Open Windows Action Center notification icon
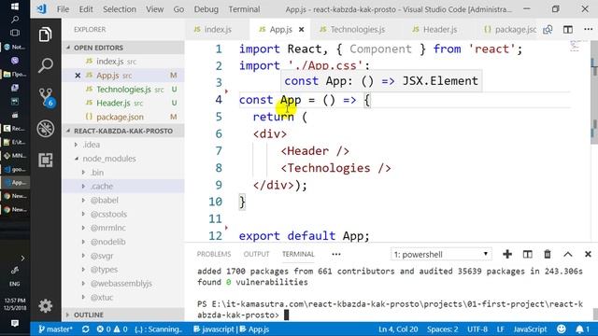The width and height of the screenshot is (598, 336). point(15,324)
